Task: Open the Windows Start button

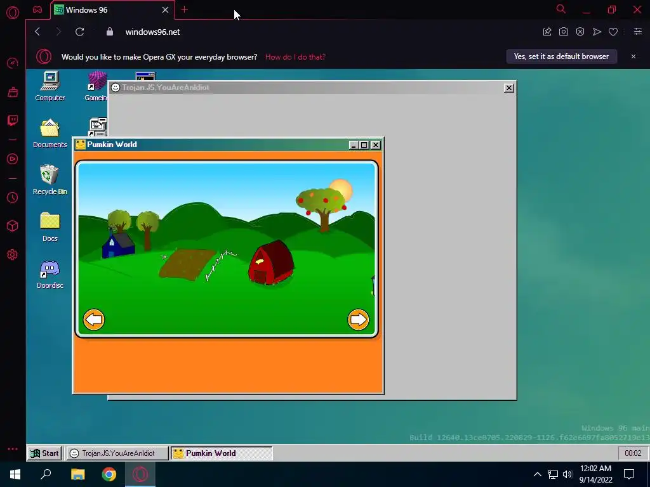Action: pos(15,474)
